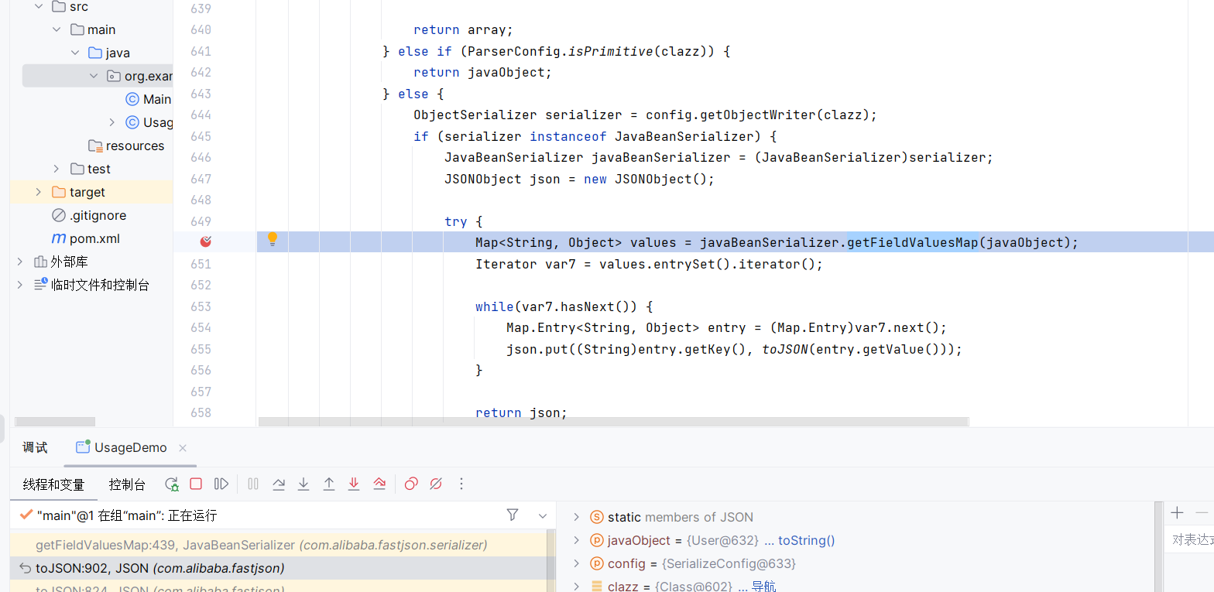Toggle Mute Breakpoints crossed-circle icon
Screen dimensions: 1214x592
coord(436,484)
